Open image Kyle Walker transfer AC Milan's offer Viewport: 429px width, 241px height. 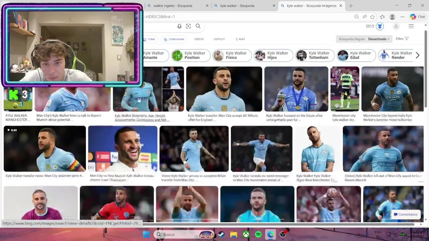point(224,89)
